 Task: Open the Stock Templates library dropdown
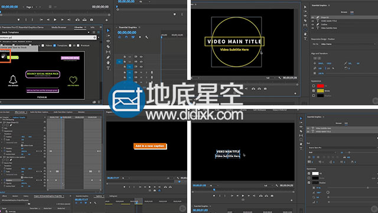pyautogui.click(x=45, y=32)
